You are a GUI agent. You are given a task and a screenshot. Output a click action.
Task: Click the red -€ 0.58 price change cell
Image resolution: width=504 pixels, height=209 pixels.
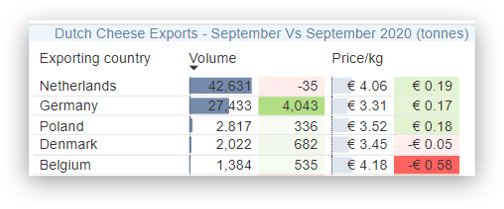click(427, 165)
